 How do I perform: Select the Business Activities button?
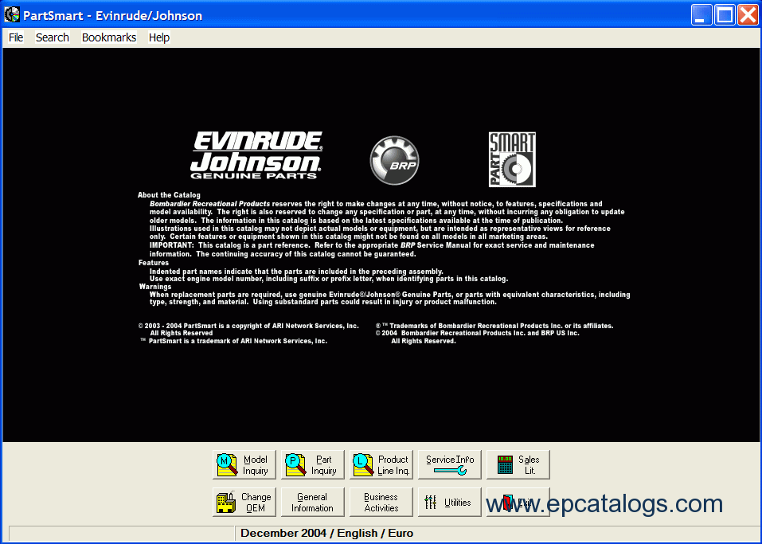tap(381, 503)
